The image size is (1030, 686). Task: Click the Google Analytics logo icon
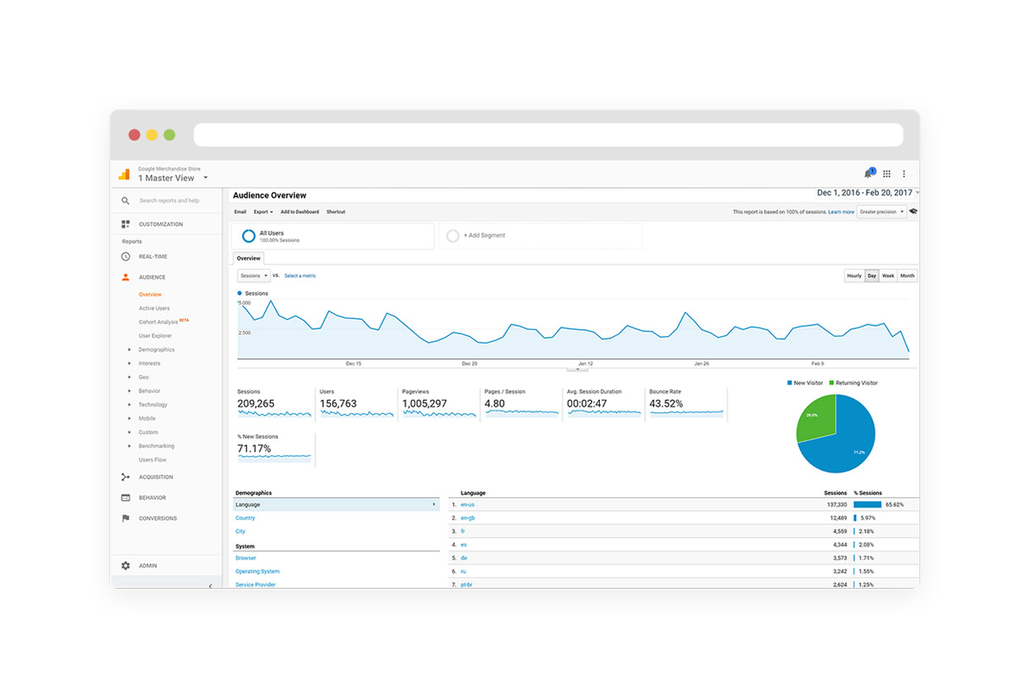coord(124,174)
